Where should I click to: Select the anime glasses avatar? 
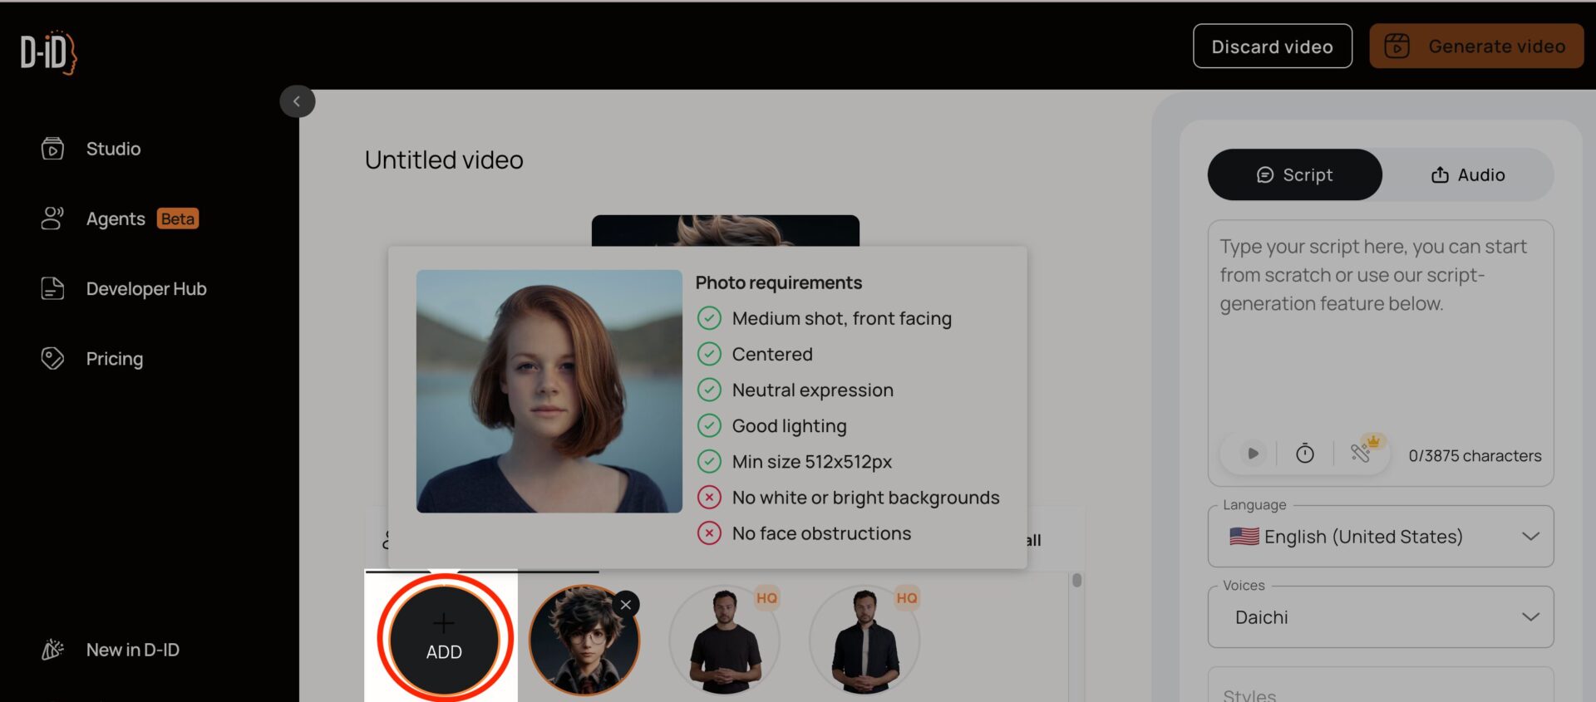[584, 641]
